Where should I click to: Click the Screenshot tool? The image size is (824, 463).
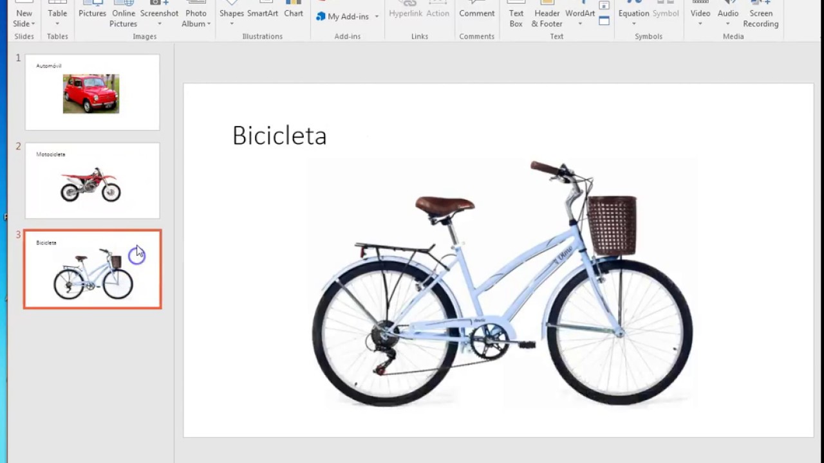pyautogui.click(x=159, y=9)
